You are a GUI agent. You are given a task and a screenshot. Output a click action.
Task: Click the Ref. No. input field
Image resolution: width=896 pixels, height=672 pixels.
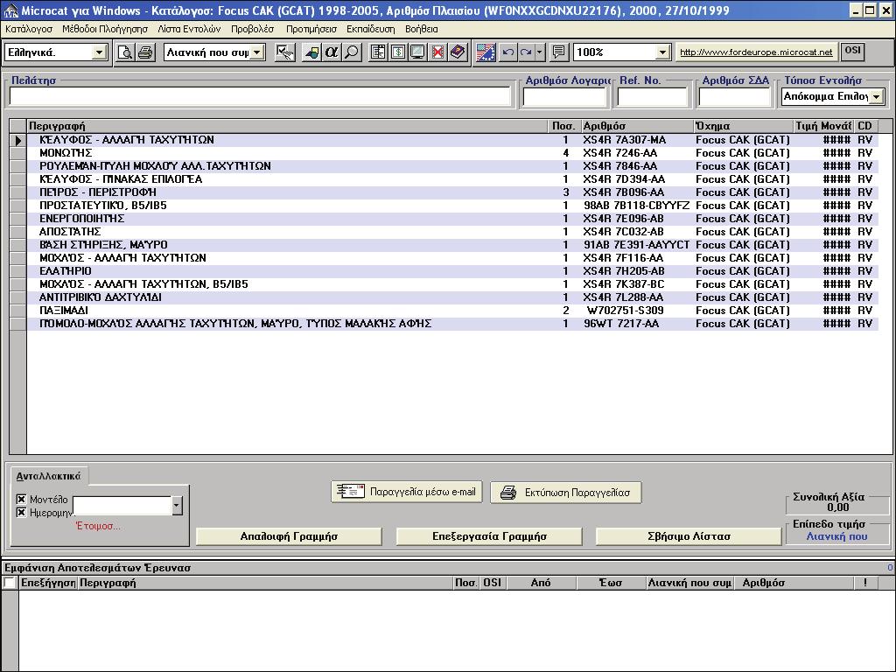tap(652, 96)
